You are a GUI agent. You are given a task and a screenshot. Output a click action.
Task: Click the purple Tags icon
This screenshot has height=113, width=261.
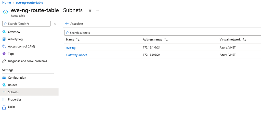[4, 54]
